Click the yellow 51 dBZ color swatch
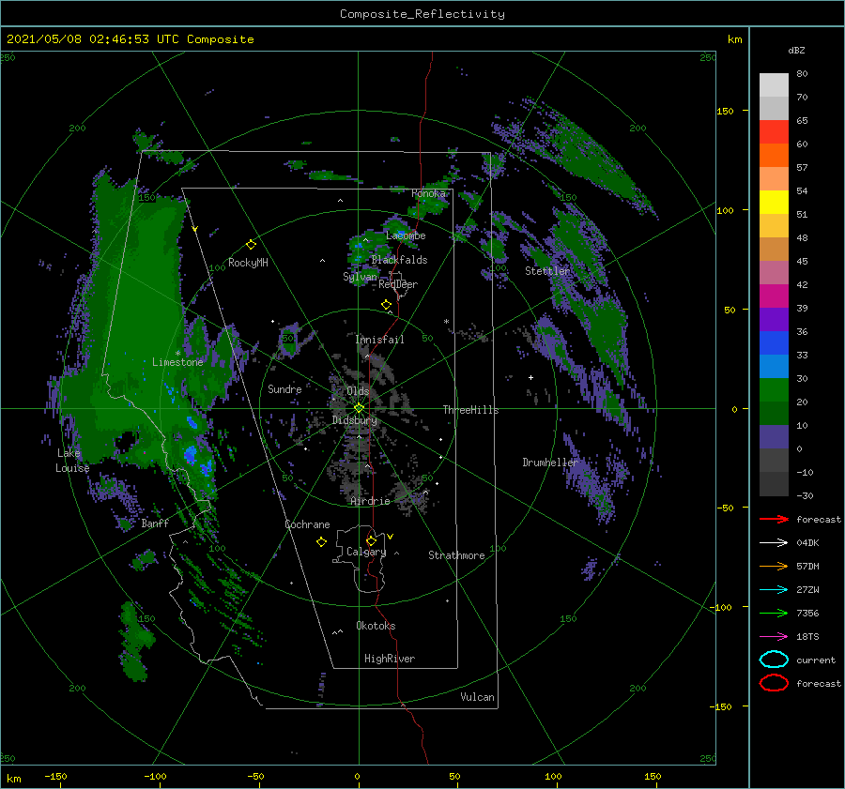The width and height of the screenshot is (845, 789). 774,202
